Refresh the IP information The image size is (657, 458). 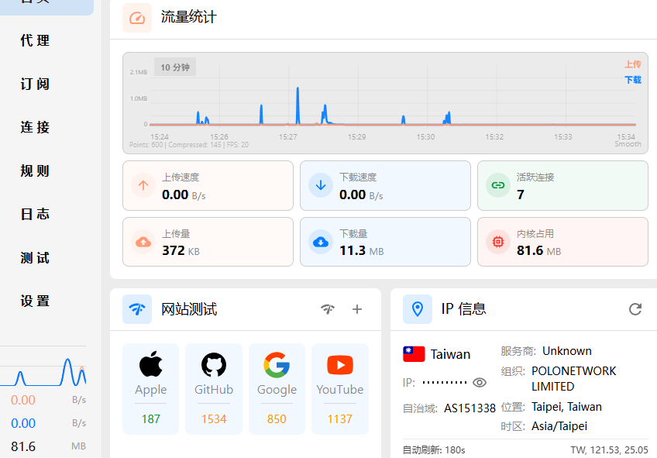pyautogui.click(x=635, y=309)
